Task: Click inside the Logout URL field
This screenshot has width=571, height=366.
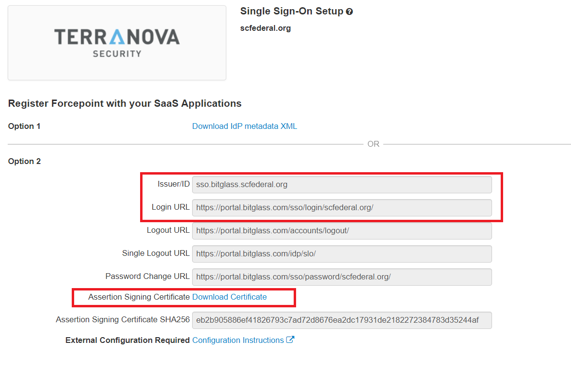Action: coord(342,231)
